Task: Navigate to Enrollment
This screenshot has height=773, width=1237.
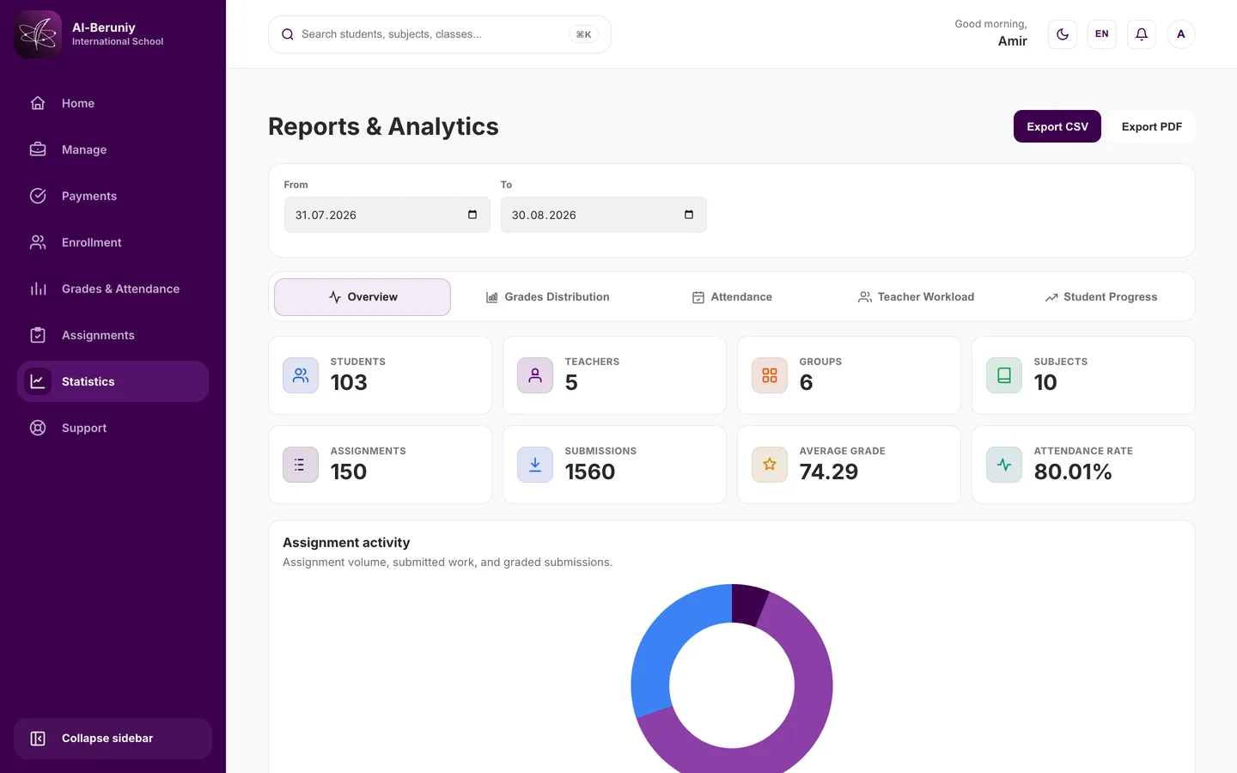Action: 113,242
